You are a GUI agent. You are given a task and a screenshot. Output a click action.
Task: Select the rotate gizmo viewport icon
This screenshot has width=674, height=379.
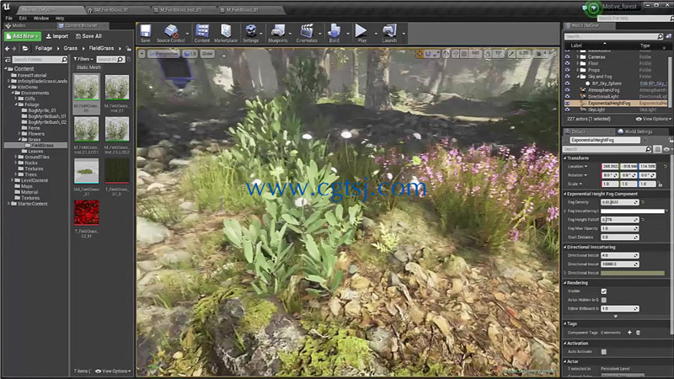tap(428, 54)
